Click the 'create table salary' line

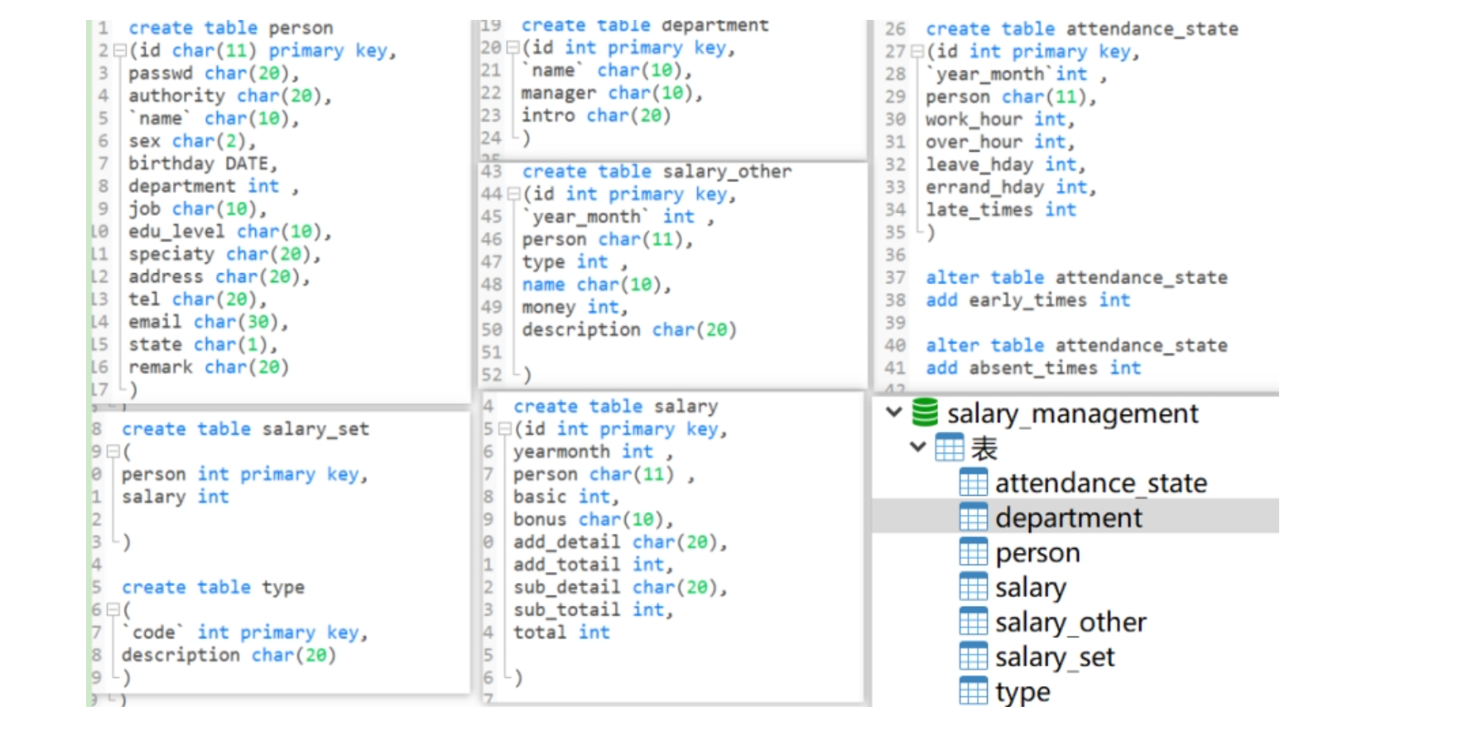tap(615, 406)
